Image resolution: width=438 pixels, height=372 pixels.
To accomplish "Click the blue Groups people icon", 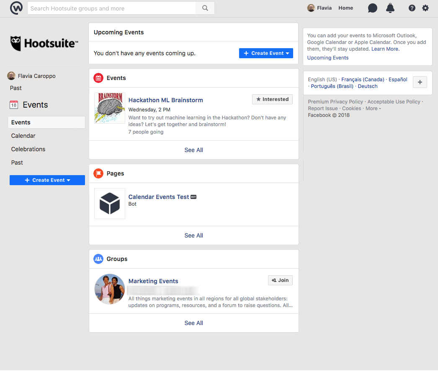I will [98, 259].
